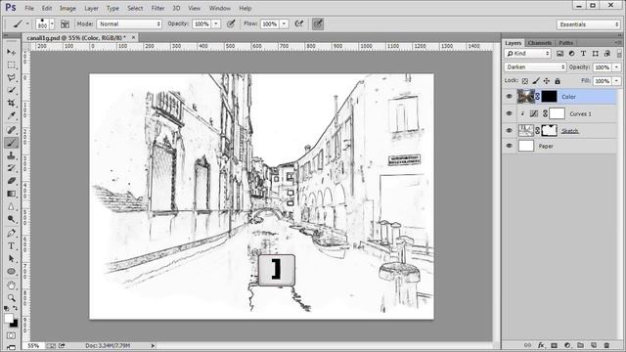
Task: Select the Zoom tool
Action: pyautogui.click(x=11, y=298)
